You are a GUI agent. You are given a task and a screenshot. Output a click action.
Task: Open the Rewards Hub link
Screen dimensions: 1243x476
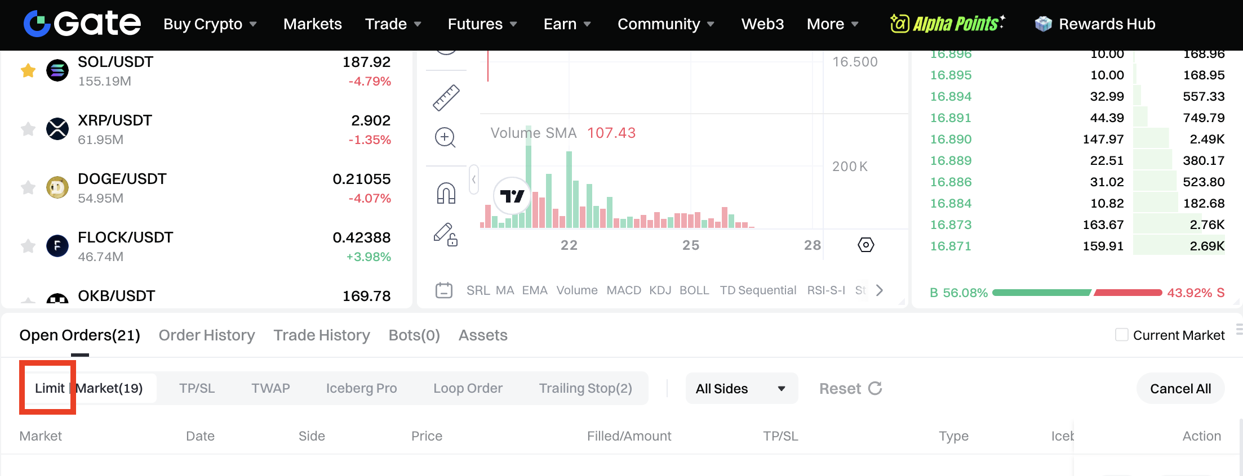[x=1095, y=24]
